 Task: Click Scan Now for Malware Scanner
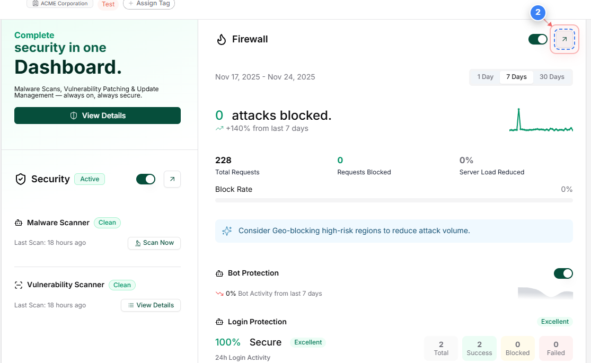click(x=154, y=243)
